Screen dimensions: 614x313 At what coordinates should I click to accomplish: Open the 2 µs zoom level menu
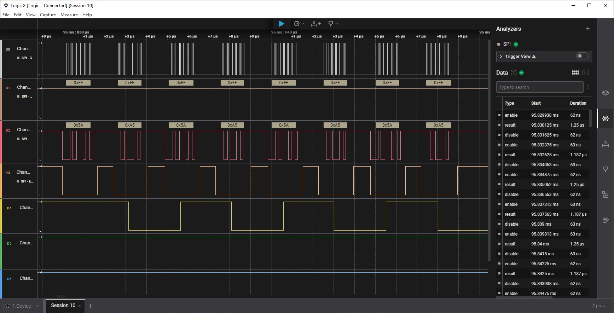598,306
